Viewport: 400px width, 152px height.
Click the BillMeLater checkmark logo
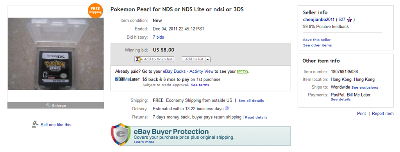(x=127, y=79)
